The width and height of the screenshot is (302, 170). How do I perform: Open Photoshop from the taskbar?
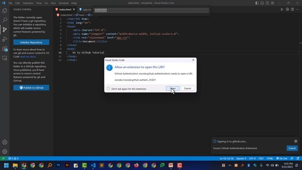[x=59, y=165]
